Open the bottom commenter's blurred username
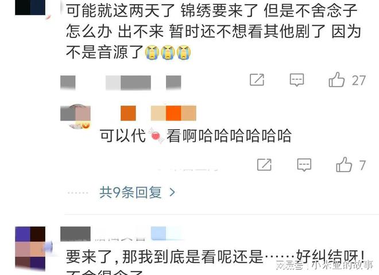Viewport: 379px width, 275px height. (x=75, y=234)
